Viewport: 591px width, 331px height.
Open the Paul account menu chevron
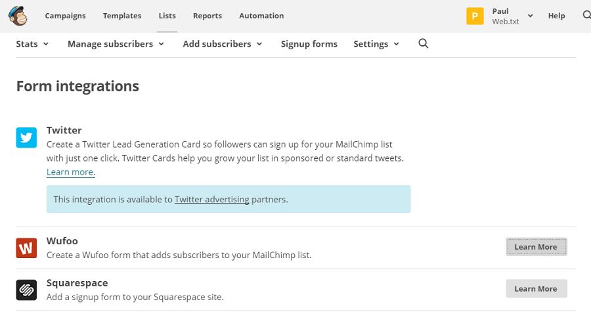[531, 16]
